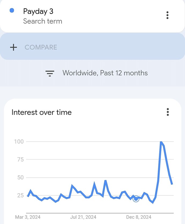
Task: Click the Jul 21, 2024 axis label
Action: [83, 217]
